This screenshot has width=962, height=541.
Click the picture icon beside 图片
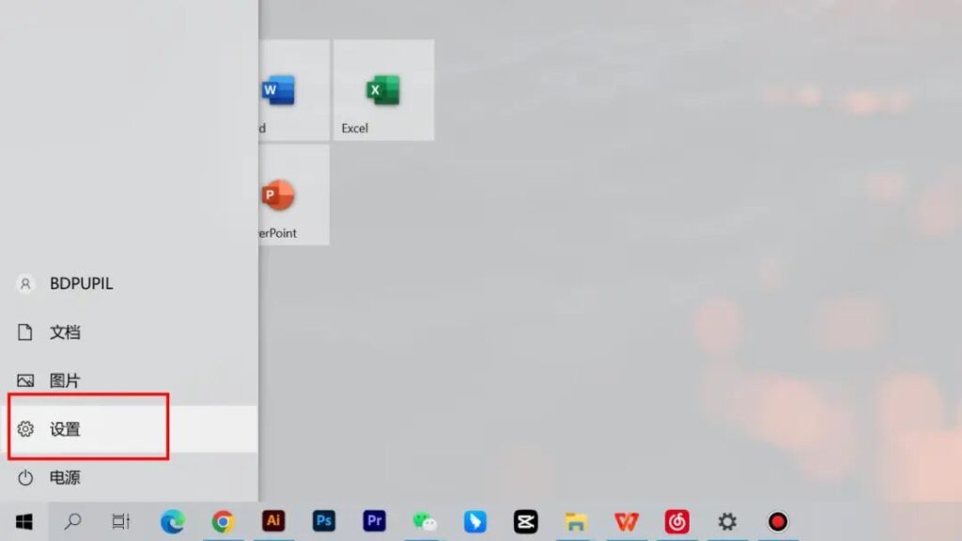point(25,380)
